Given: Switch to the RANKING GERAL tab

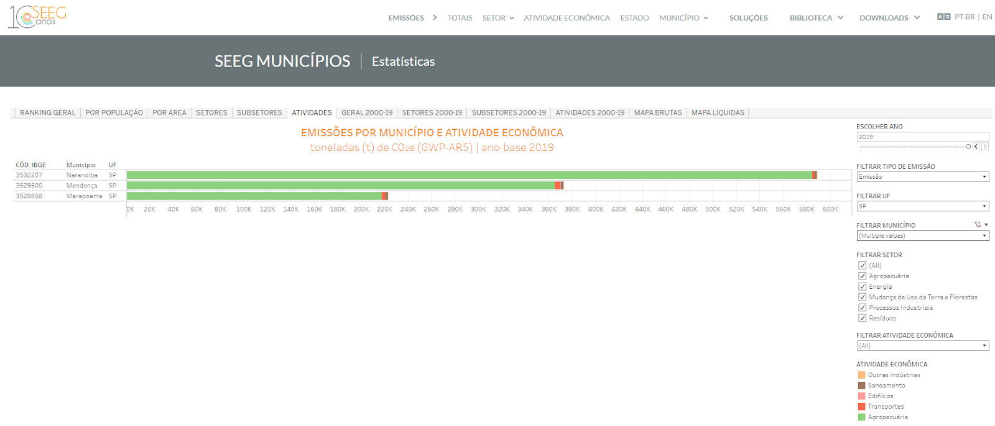Looking at the screenshot, I should (x=48, y=112).
